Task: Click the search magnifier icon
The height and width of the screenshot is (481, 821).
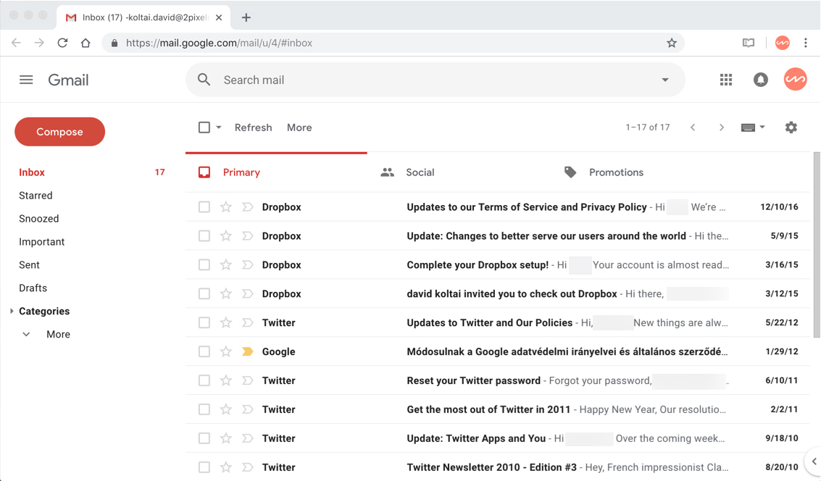Action: [x=204, y=80]
